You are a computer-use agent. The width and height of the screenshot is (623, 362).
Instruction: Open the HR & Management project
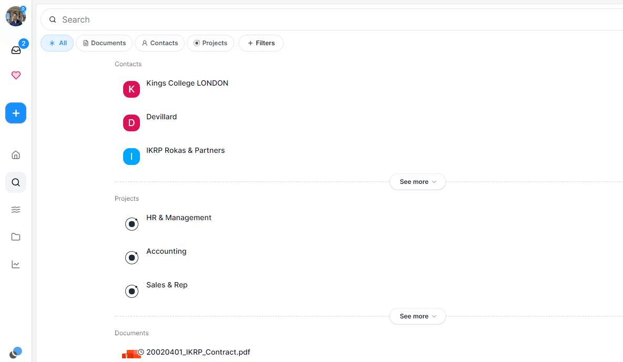(178, 218)
